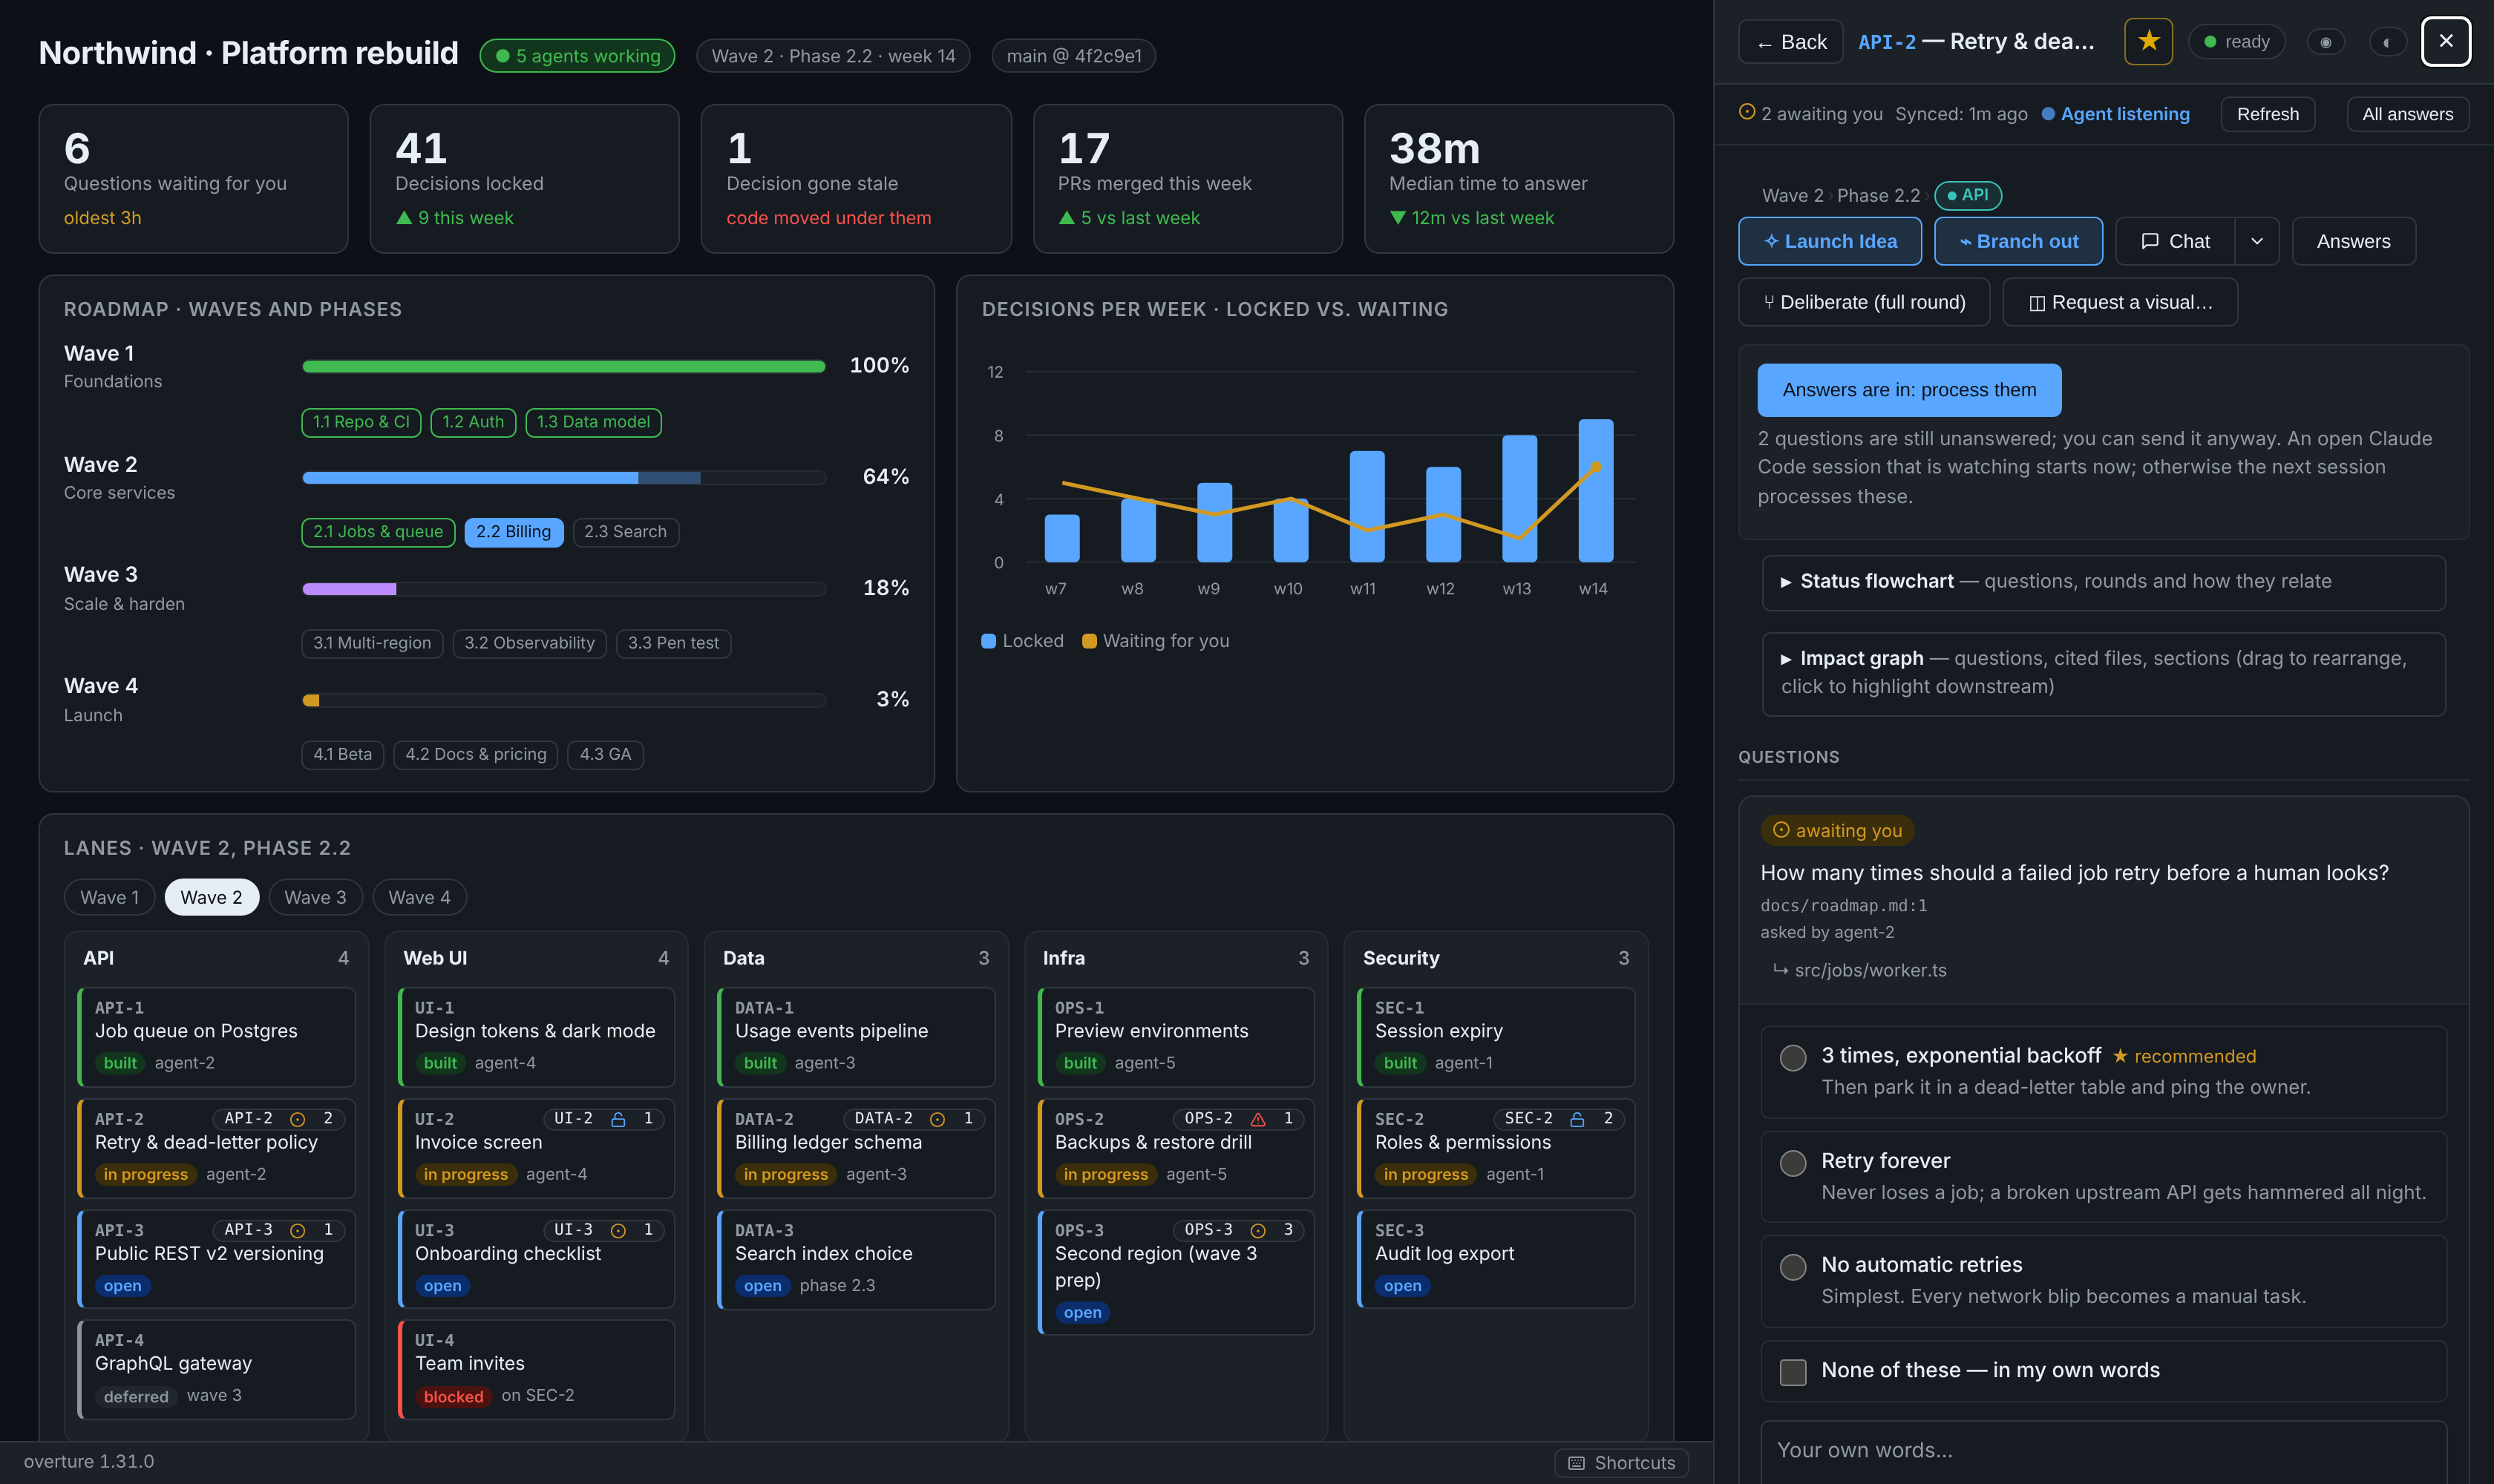The width and height of the screenshot is (2494, 1484).
Task: Click the SEC-2 lock badge
Action: click(1557, 1119)
